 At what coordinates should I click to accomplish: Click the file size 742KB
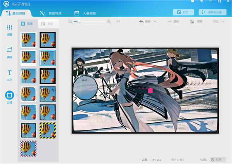pos(203,160)
